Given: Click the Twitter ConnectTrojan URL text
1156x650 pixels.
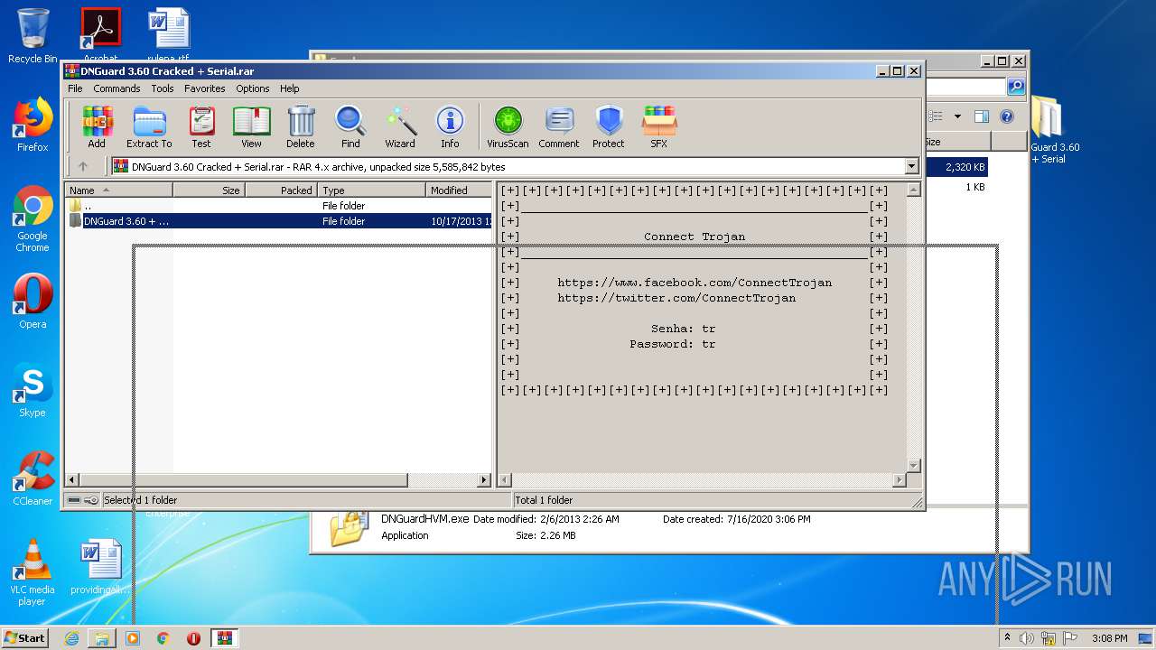Looking at the screenshot, I should (676, 298).
